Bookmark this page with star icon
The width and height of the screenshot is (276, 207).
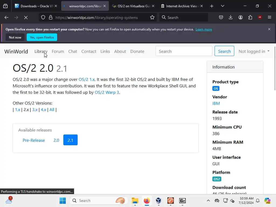152,18
